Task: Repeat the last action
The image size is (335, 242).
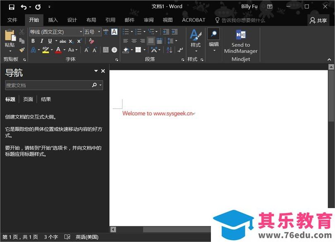Action: pos(38,7)
